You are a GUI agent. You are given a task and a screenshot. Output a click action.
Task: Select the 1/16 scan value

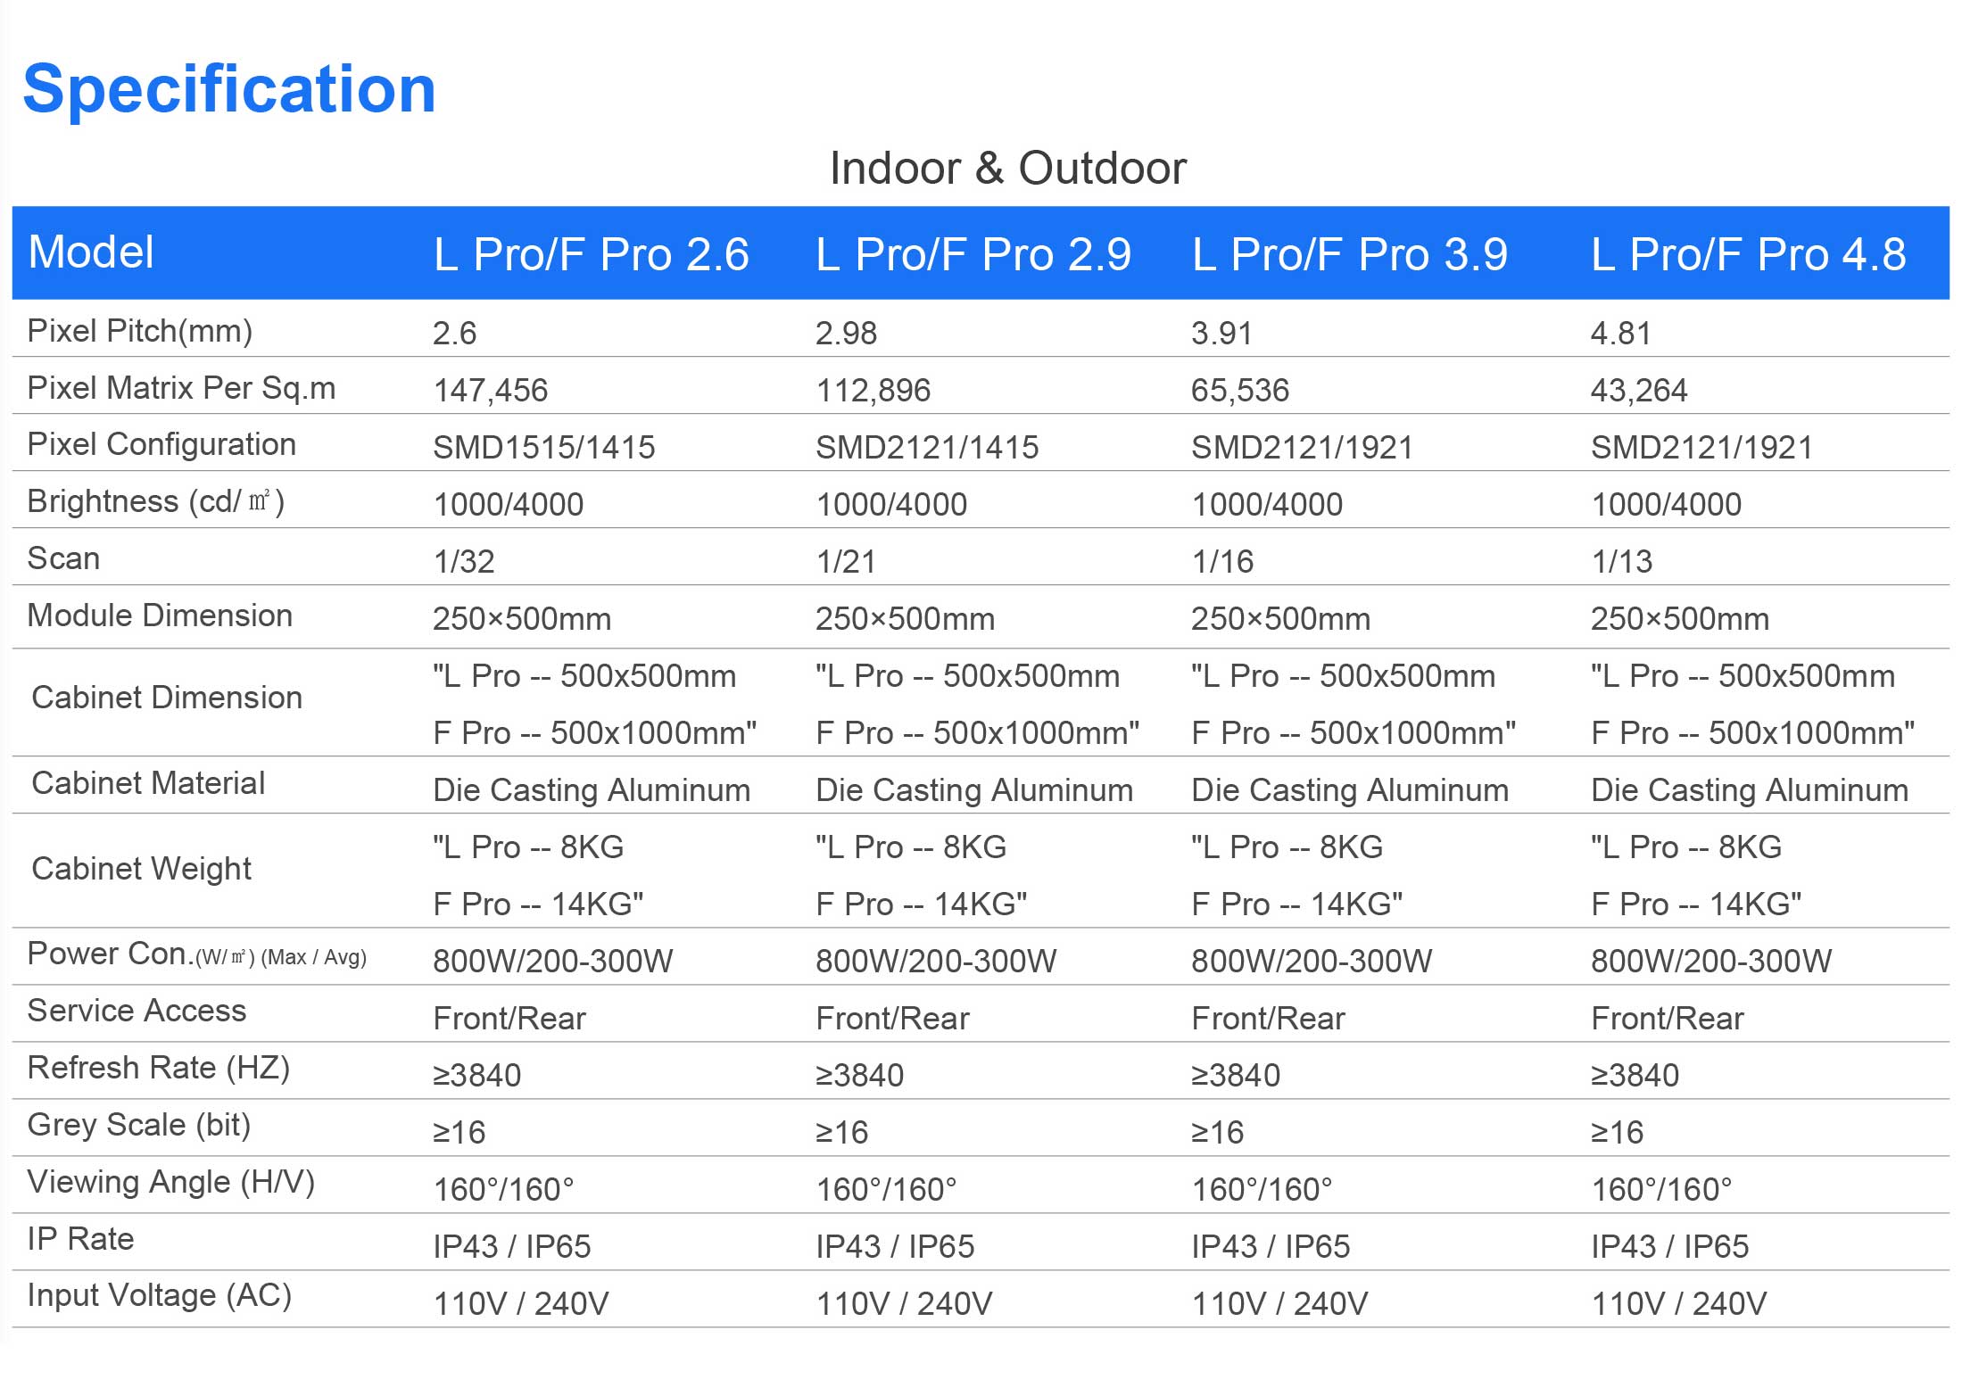(x=1222, y=561)
